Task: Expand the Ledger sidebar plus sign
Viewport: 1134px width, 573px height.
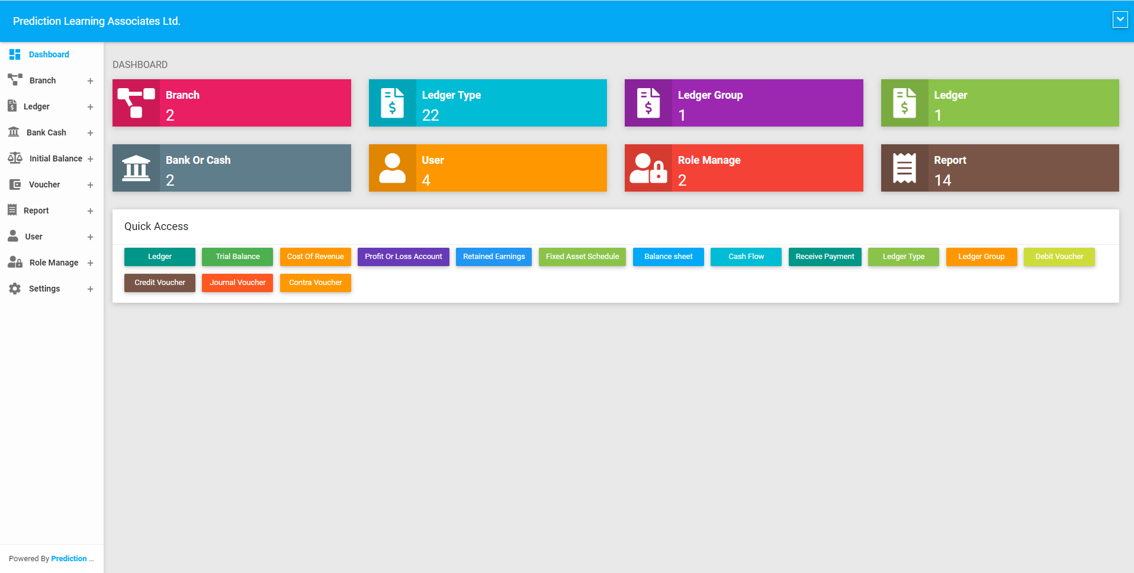Action: coord(91,107)
